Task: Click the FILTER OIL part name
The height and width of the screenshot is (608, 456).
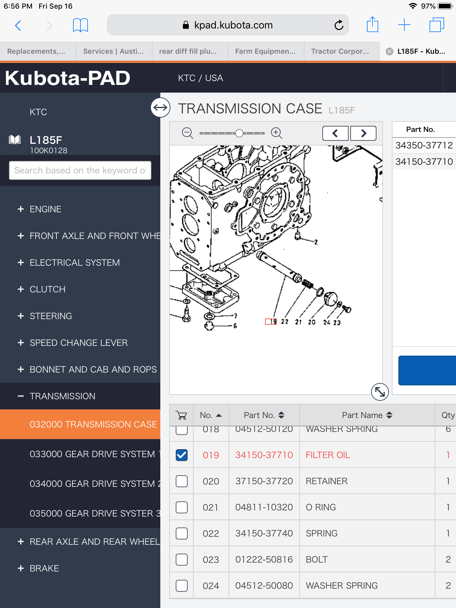Action: pyautogui.click(x=328, y=455)
